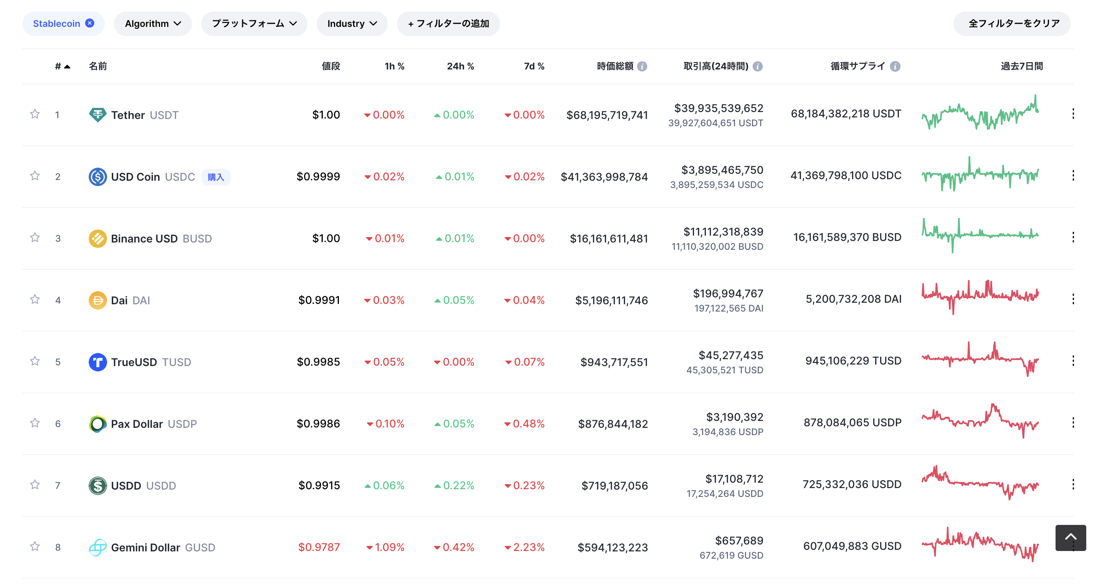Open the more-options menu for Dai
Viewport: 1097px width, 584px height.
[x=1073, y=299]
